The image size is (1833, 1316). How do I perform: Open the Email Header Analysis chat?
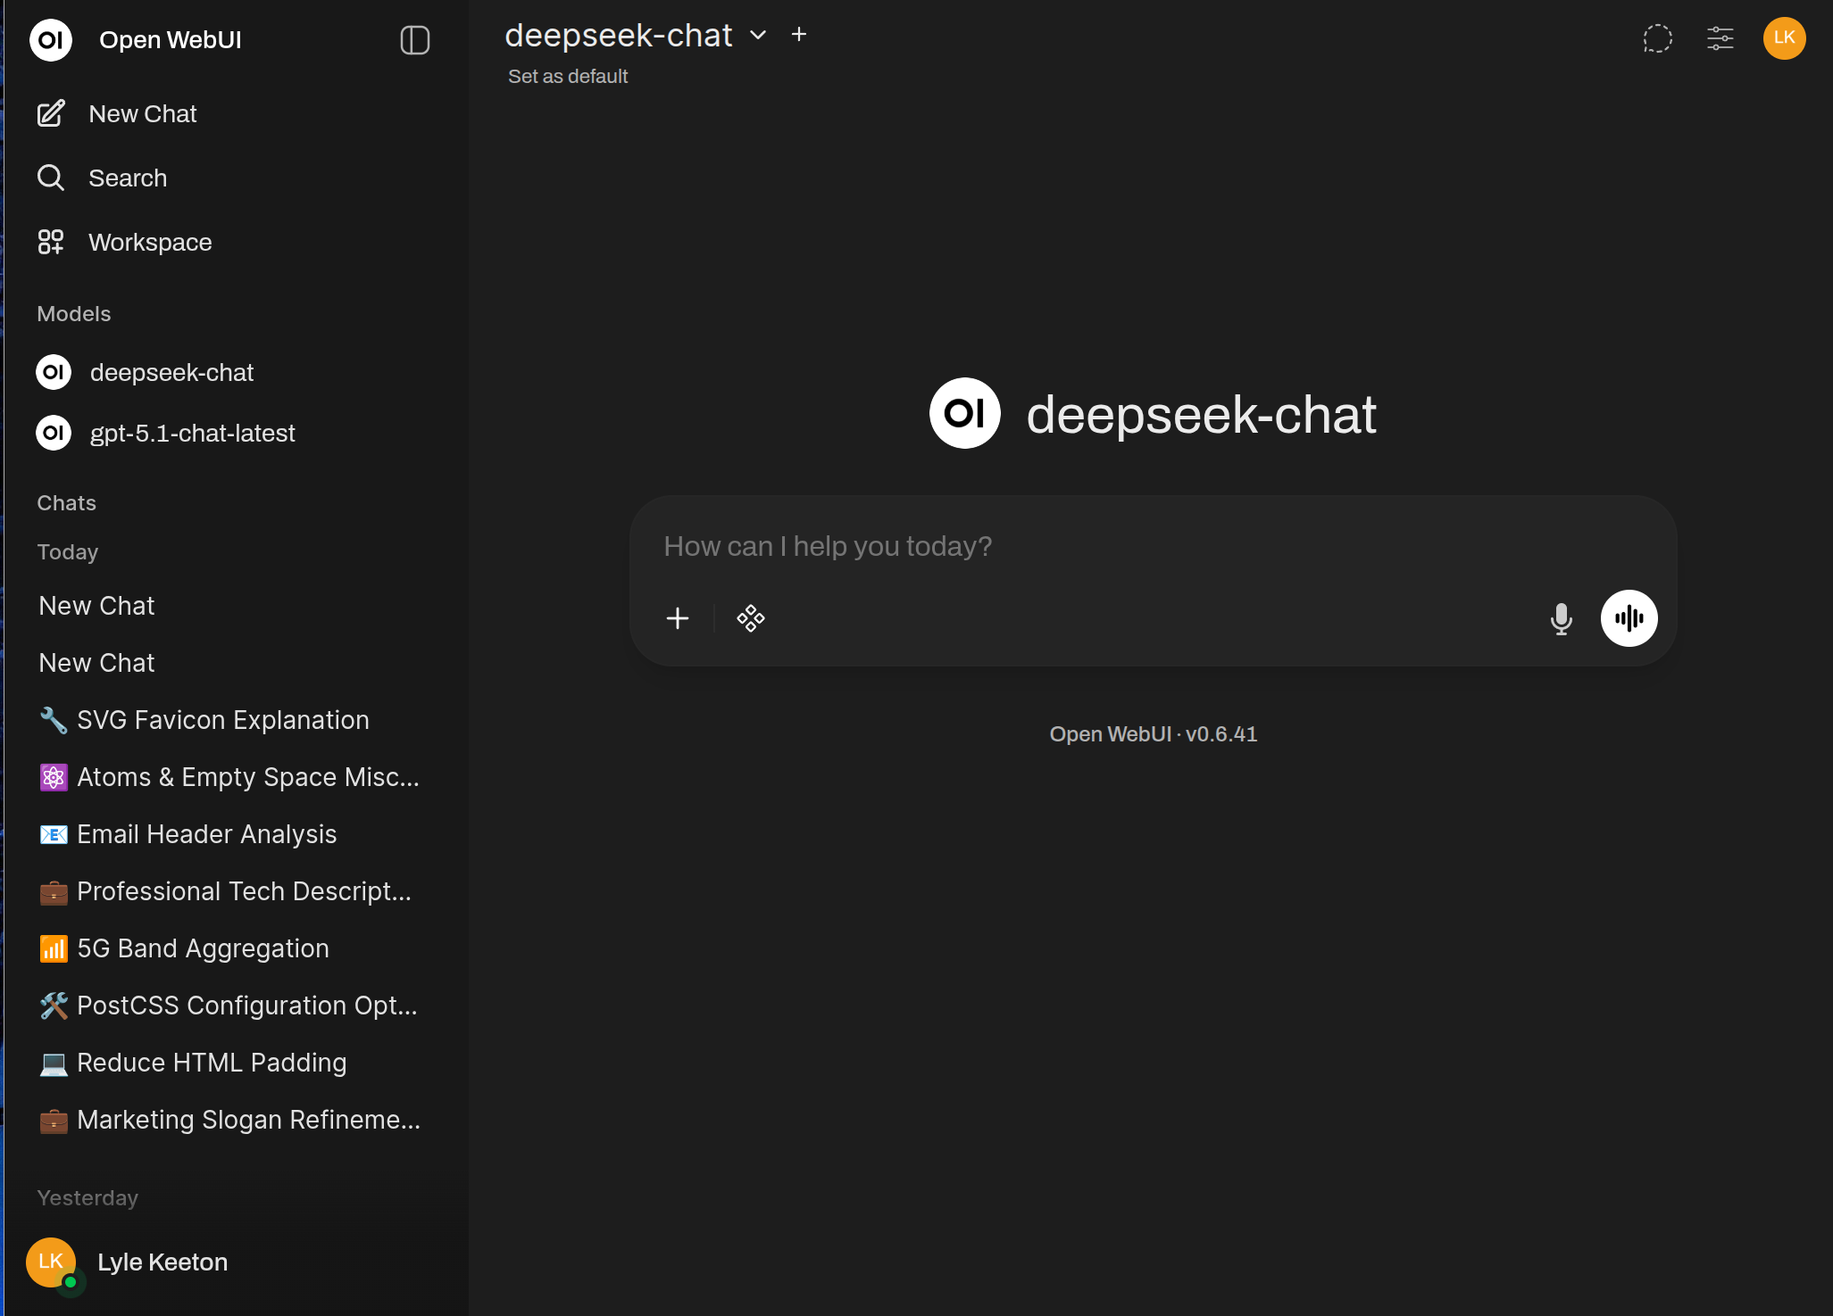(x=206, y=833)
